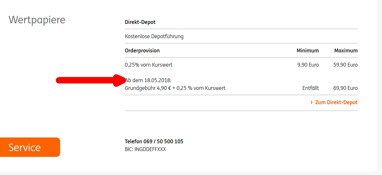This screenshot has width=382, height=175.
Task: Click the Kostenlose Depotführung row
Action: tap(154, 36)
